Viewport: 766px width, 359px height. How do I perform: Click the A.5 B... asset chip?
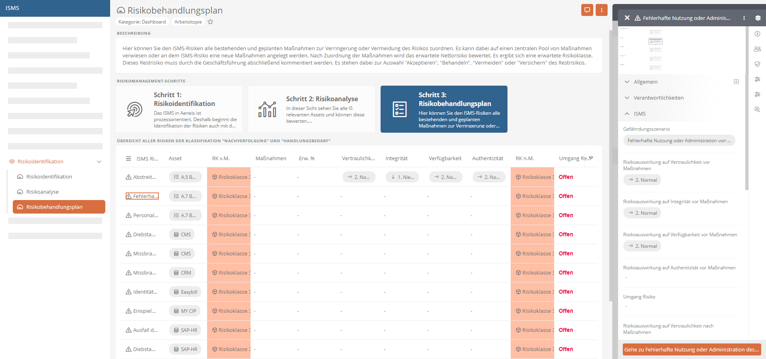pyautogui.click(x=186, y=177)
